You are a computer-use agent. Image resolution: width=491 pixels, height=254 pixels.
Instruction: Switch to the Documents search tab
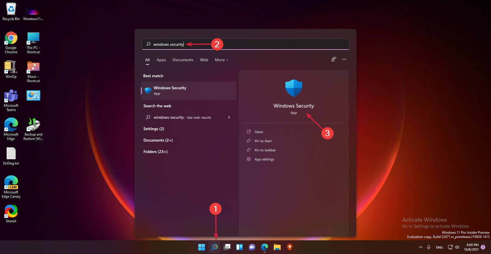183,60
